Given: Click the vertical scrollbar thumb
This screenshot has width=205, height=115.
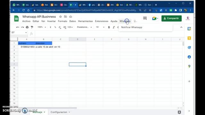Looking at the screenshot, I should 183,44.
